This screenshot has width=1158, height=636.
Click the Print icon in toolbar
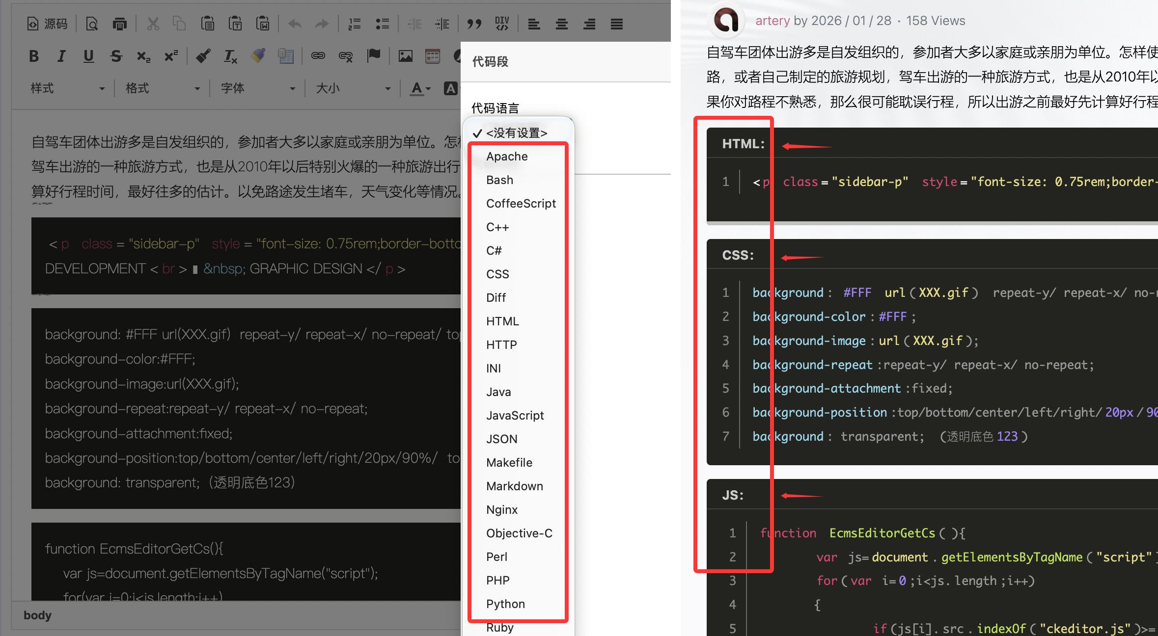pos(119,24)
